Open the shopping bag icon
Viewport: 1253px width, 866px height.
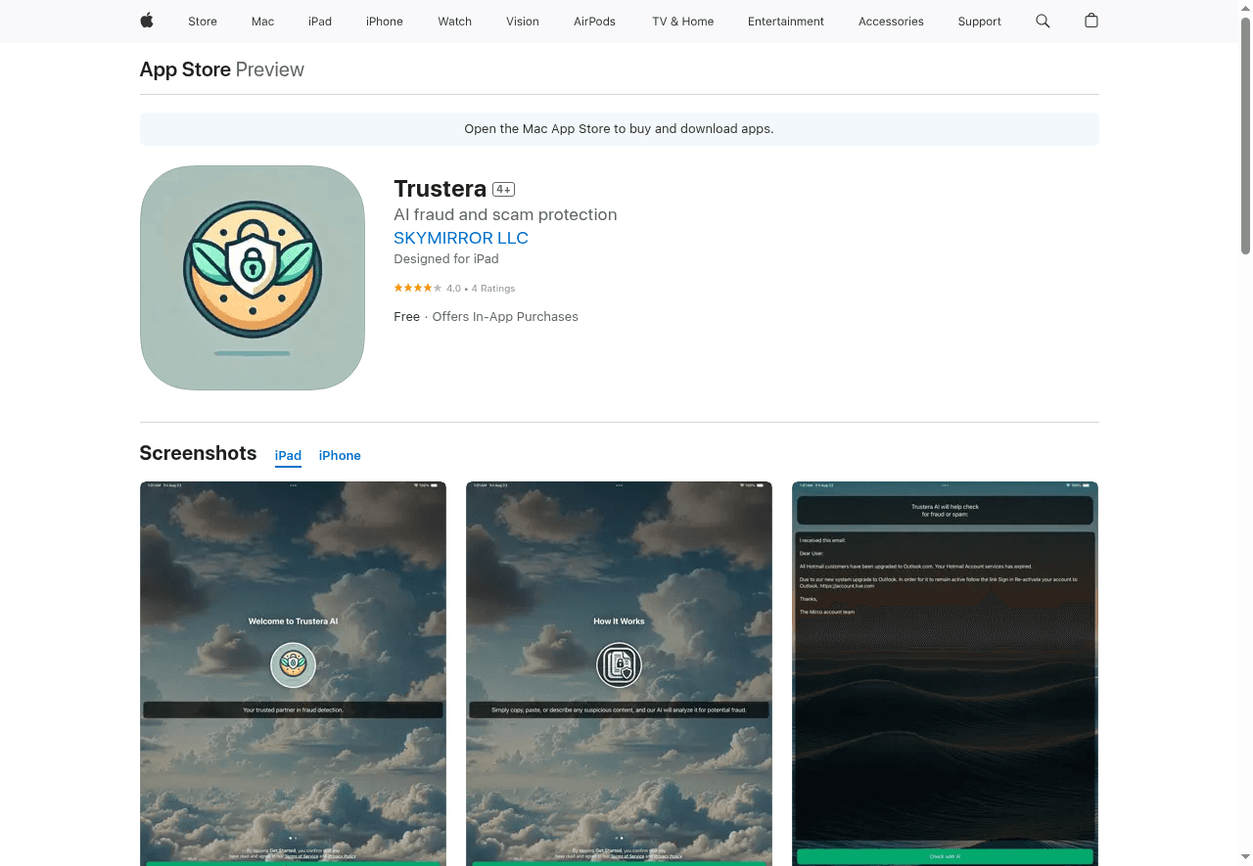1091,21
